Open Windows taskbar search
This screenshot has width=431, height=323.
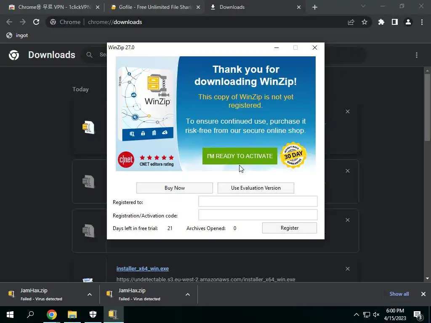(x=30, y=315)
